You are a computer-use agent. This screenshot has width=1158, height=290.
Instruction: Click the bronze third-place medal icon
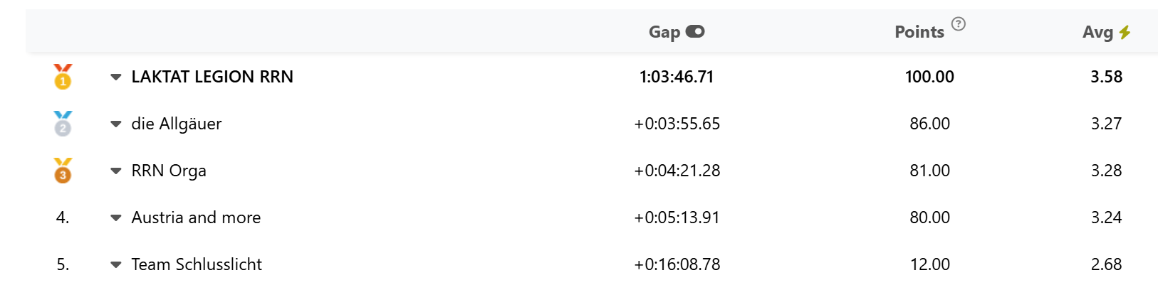click(63, 171)
